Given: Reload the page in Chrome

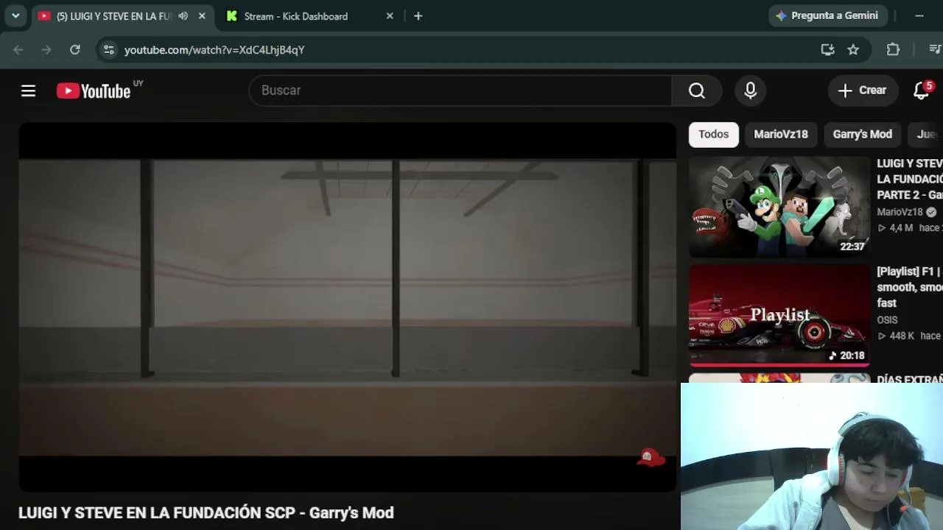Looking at the screenshot, I should coord(74,49).
